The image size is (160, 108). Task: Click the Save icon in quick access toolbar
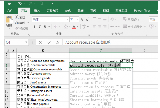[x=10, y=3]
